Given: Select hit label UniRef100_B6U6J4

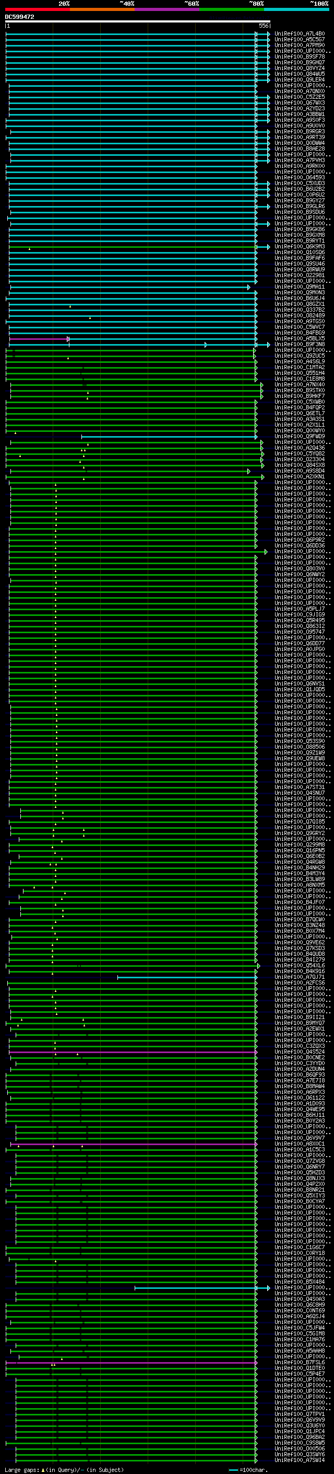Looking at the screenshot, I should 300,298.
